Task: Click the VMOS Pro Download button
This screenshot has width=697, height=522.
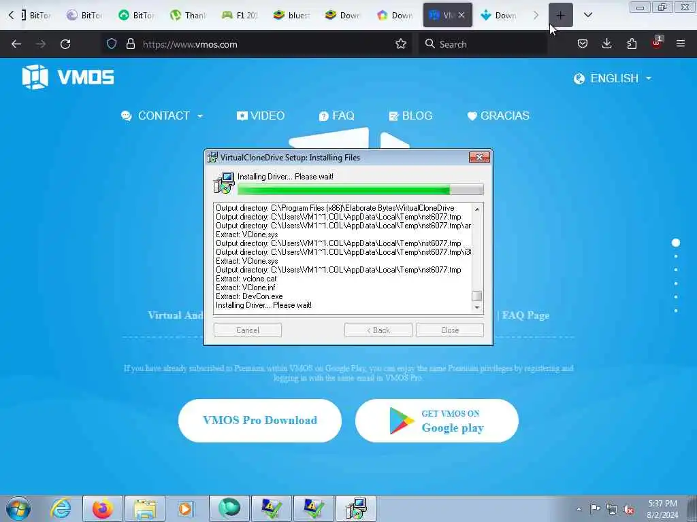Action: click(260, 420)
